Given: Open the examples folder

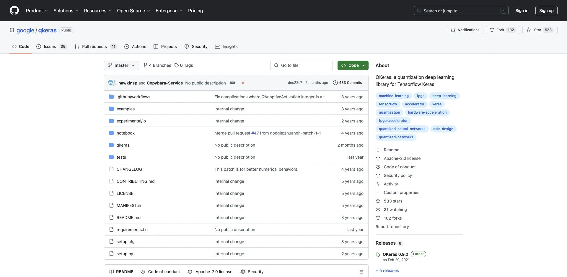Looking at the screenshot, I should [x=126, y=109].
